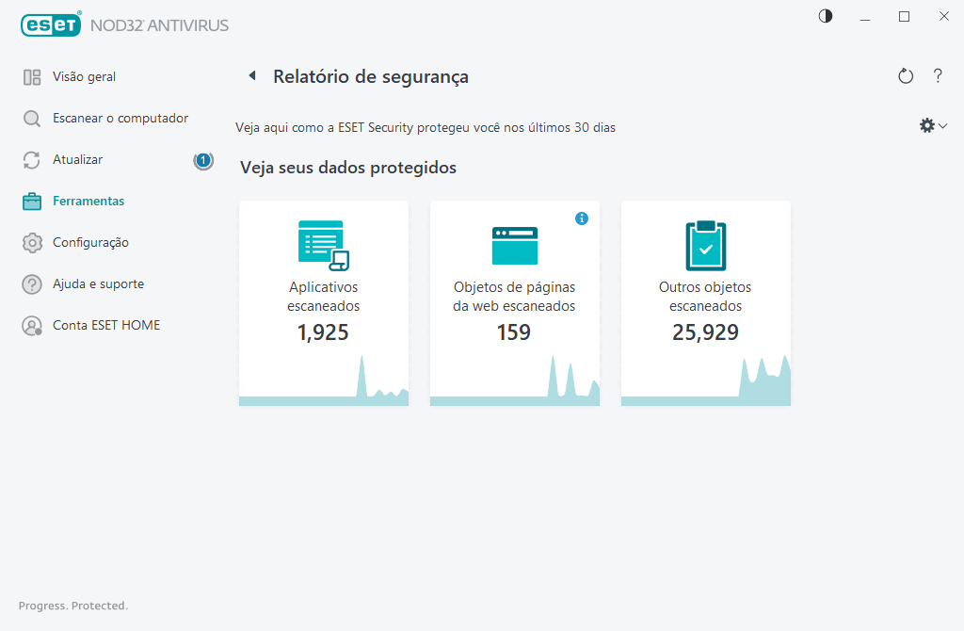Click the Outros objetos escaneados clipboard icon
The image size is (964, 631).
coord(705,245)
